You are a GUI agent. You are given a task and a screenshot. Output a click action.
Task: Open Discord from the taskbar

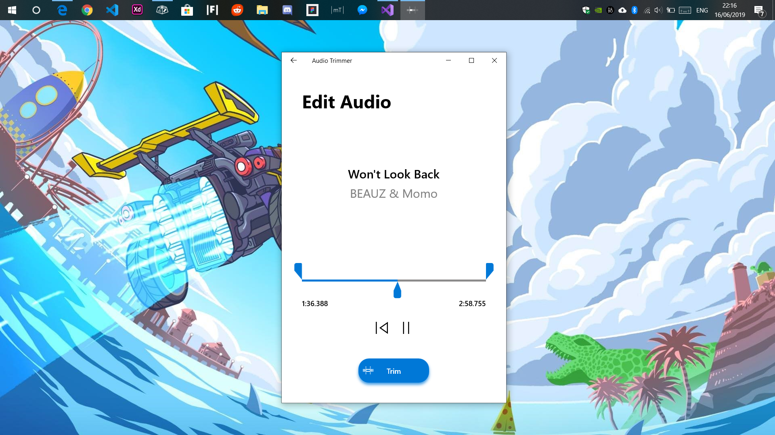click(287, 10)
